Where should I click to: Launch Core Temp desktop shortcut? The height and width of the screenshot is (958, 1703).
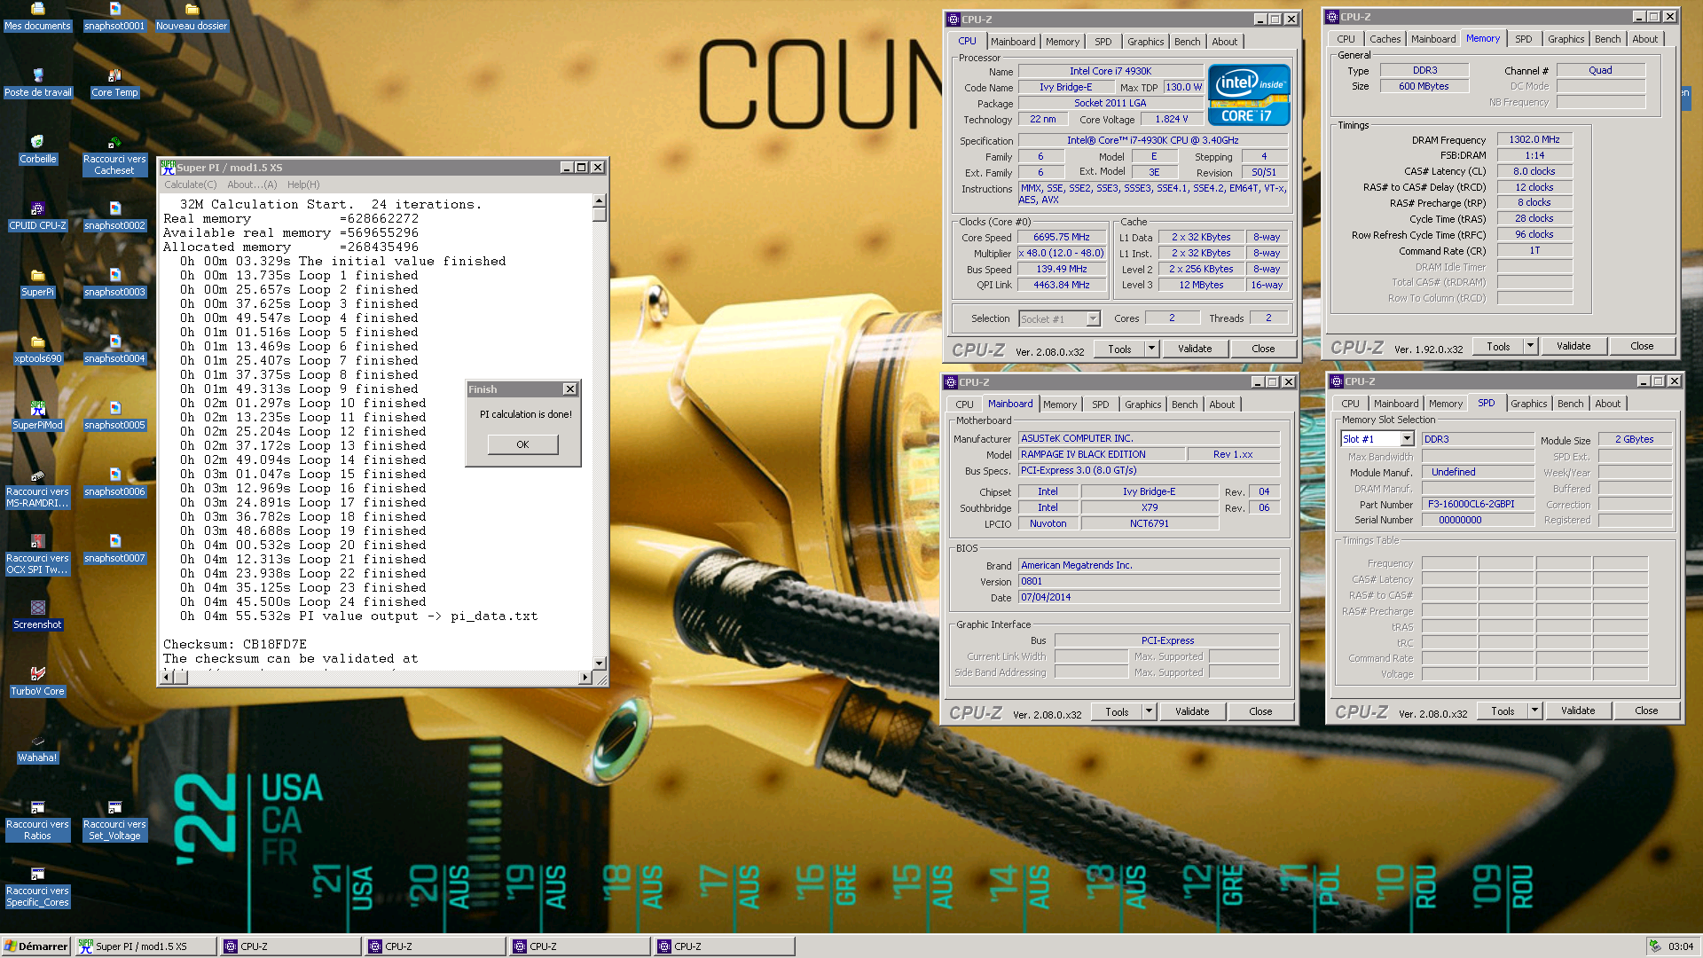coord(114,83)
